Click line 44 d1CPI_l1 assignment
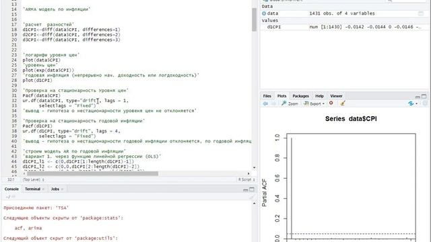Screen dimensions: 431x242 click(x=78, y=161)
